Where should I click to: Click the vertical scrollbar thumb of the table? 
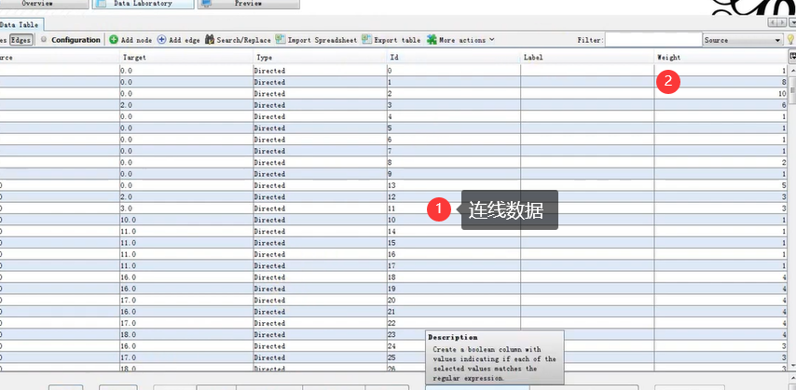tap(792, 89)
